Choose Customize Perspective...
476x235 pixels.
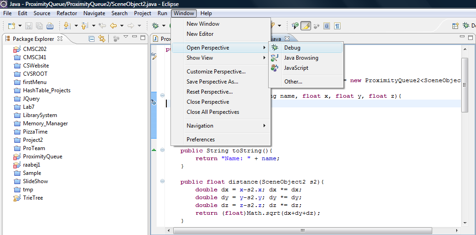click(x=221, y=72)
